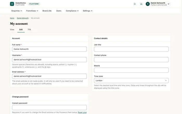The width and height of the screenshot is (182, 114).
Task: Open the notifications bell
Action: pyautogui.click(x=135, y=4)
